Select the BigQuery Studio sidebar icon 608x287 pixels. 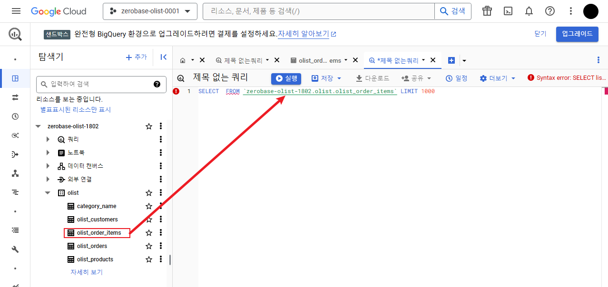pos(15,78)
